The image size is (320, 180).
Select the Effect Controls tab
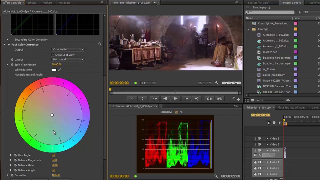pos(12,2)
